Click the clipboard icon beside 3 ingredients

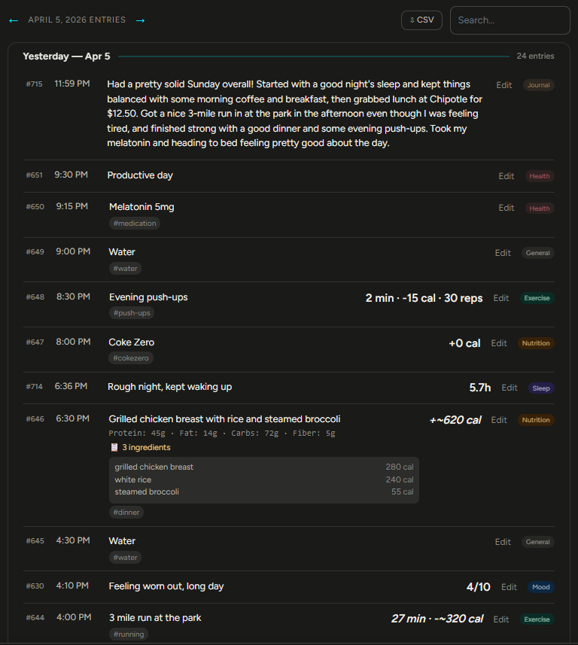click(114, 447)
